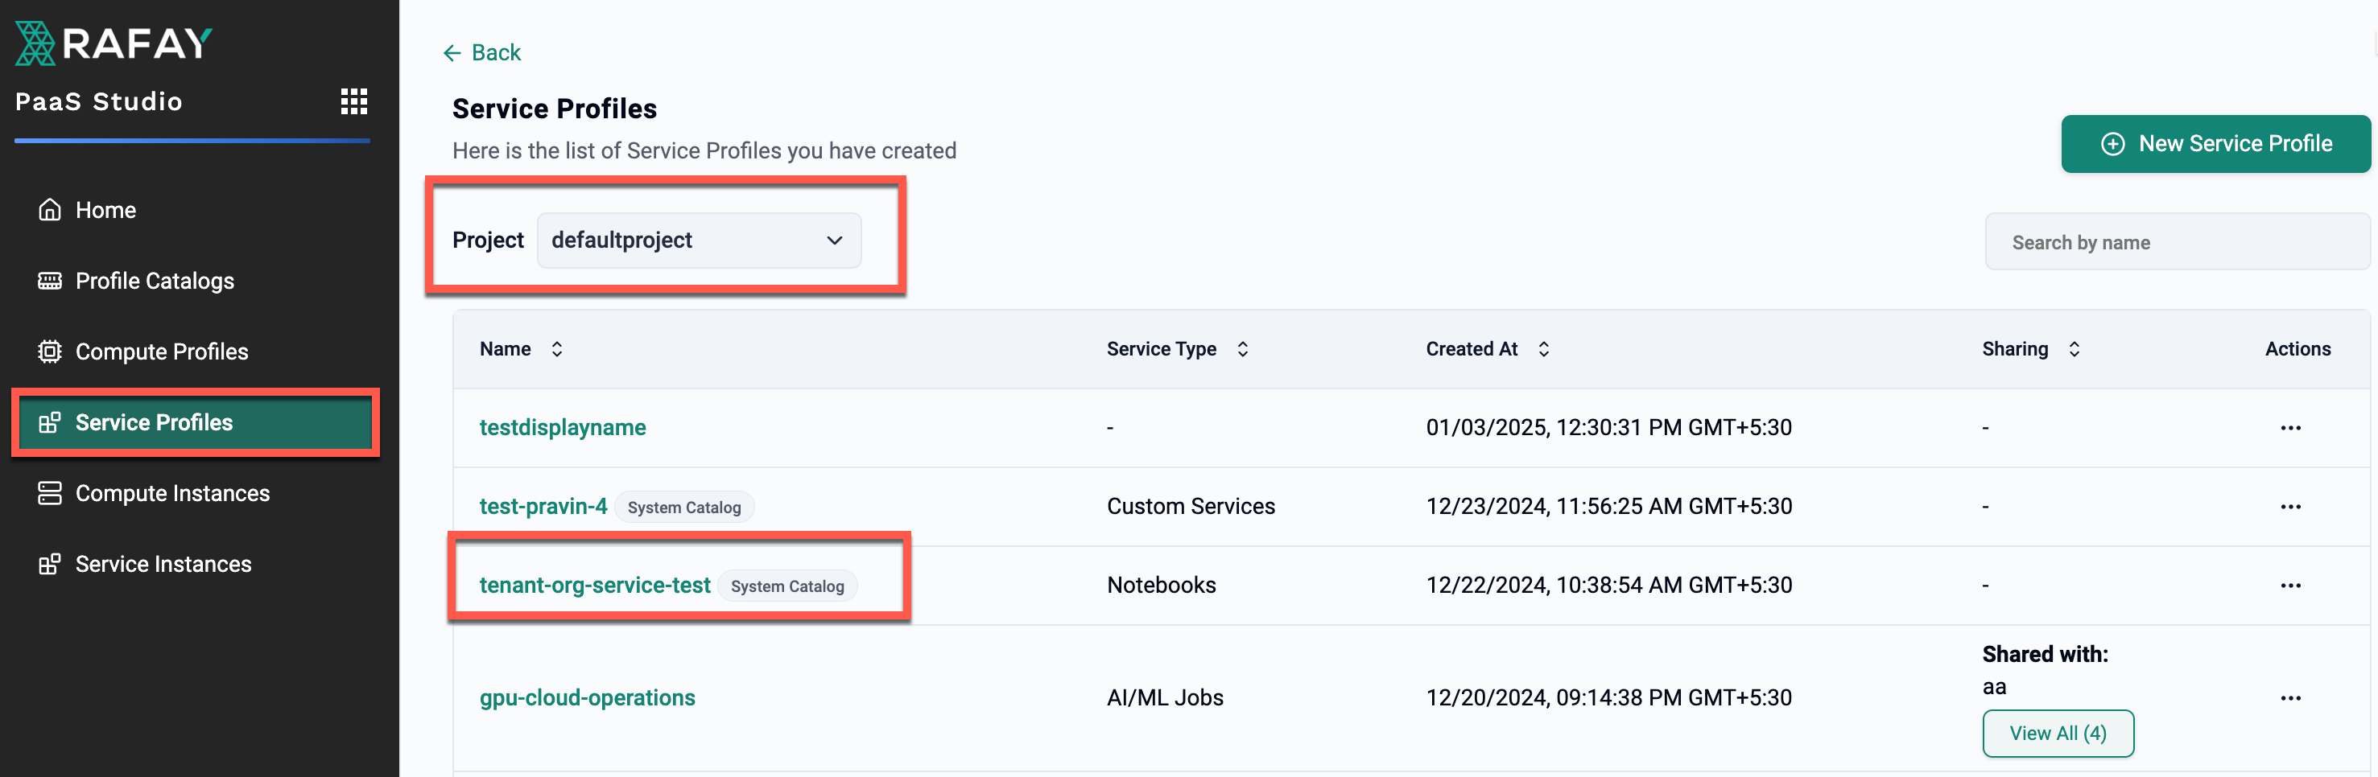
Task: Click the PaaS Studio title
Action: [x=99, y=101]
